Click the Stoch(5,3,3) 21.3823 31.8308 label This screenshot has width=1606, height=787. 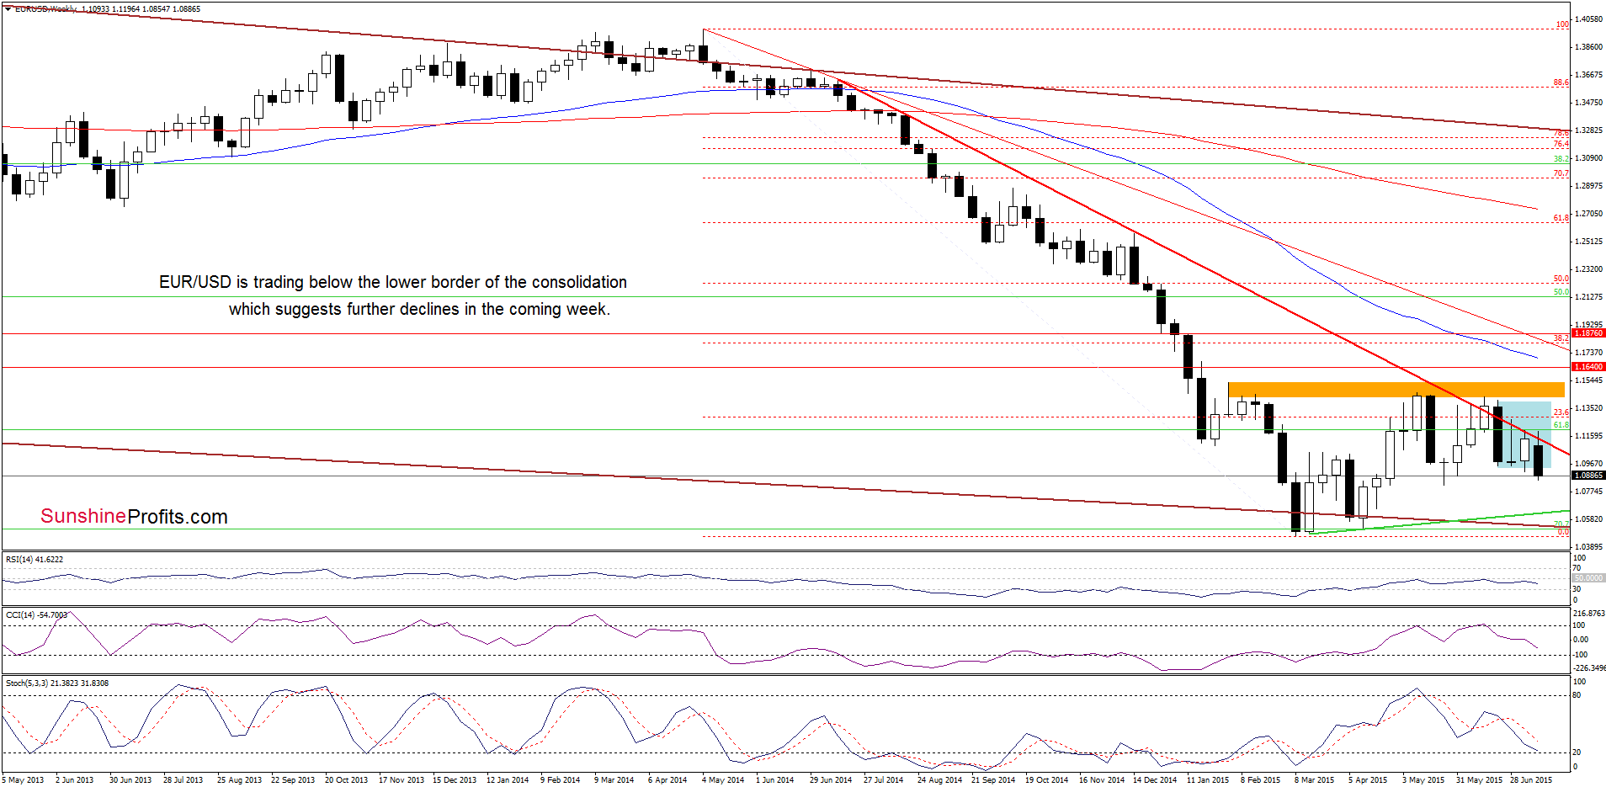pos(57,683)
